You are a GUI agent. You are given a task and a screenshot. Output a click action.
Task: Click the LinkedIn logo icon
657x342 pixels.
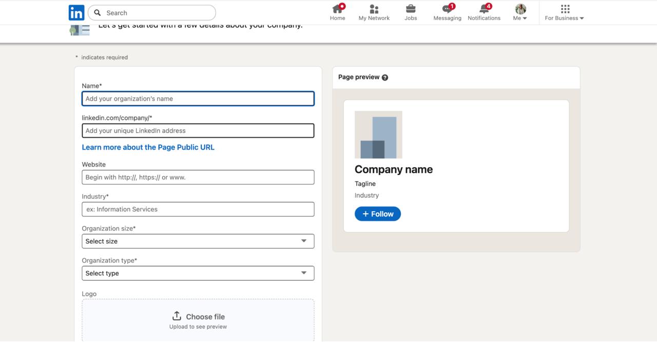76,13
